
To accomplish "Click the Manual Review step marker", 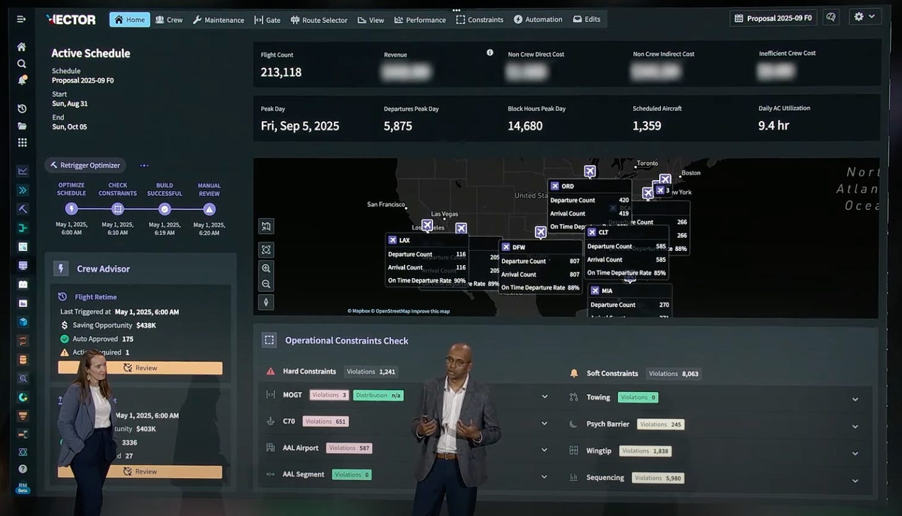I will point(209,209).
